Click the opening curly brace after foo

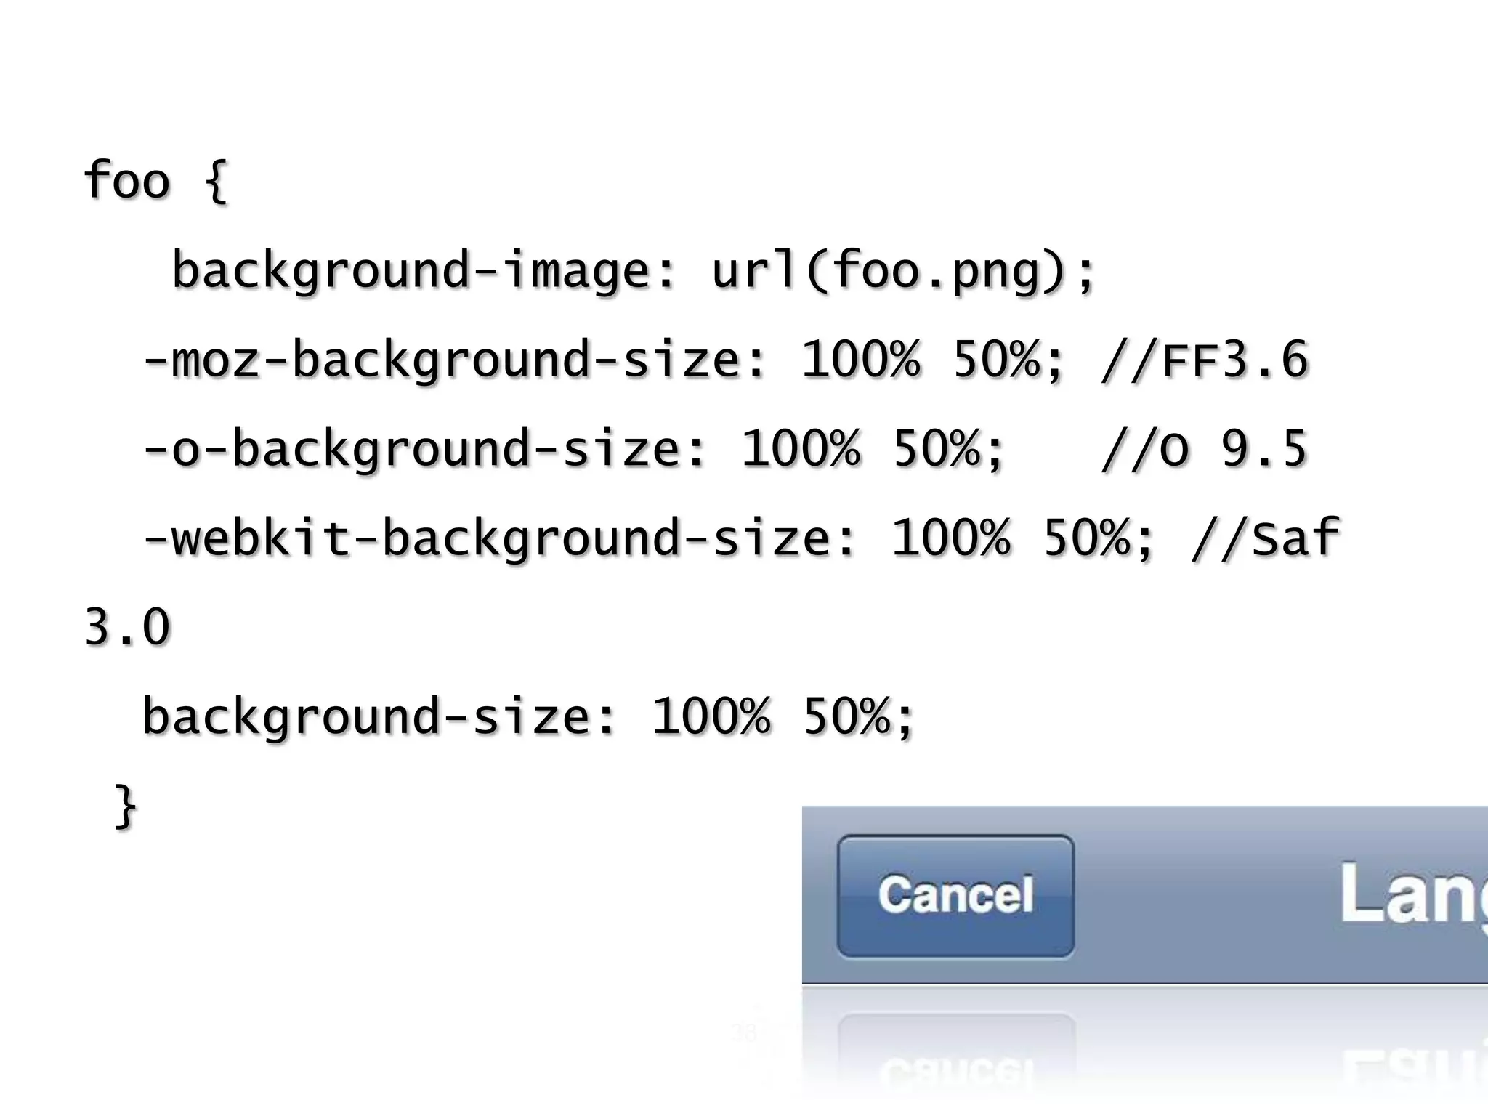(x=216, y=181)
